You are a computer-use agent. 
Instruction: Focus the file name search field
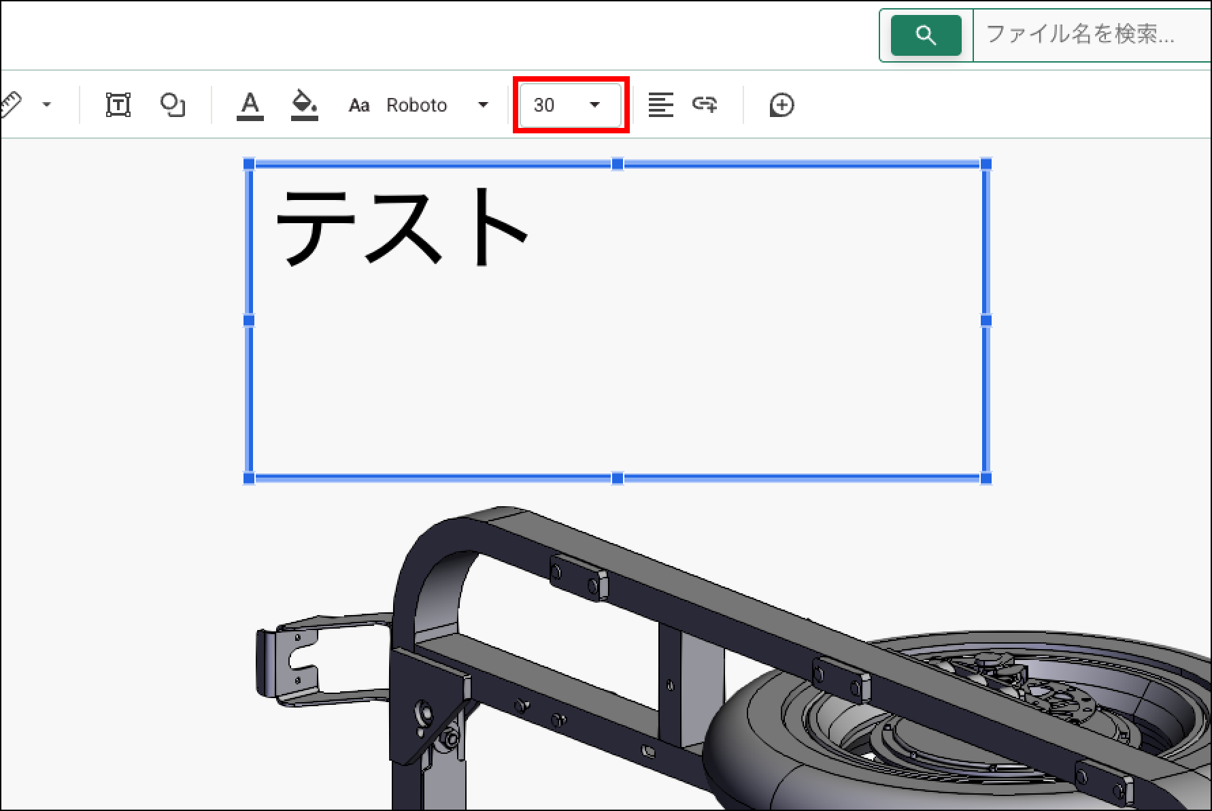click(x=1088, y=34)
